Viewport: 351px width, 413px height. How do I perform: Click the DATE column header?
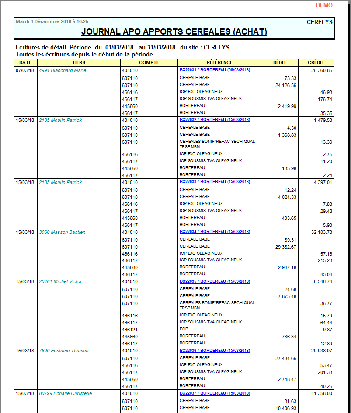pyautogui.click(x=25, y=62)
